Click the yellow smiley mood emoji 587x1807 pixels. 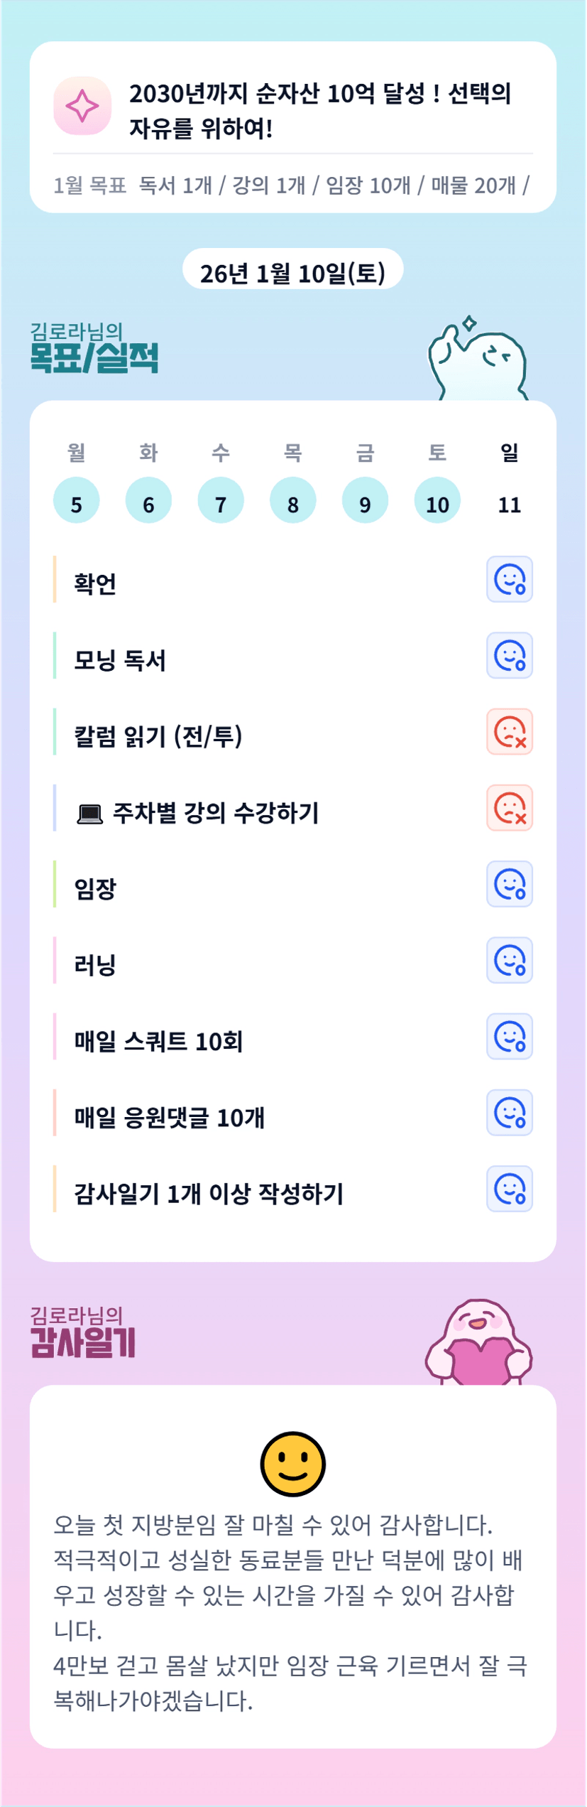pos(292,1464)
